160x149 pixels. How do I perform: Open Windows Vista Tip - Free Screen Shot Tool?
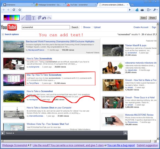tap(48, 124)
